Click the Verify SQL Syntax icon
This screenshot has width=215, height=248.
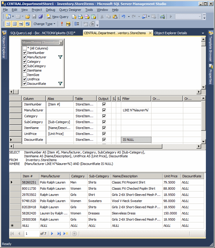click(68, 24)
